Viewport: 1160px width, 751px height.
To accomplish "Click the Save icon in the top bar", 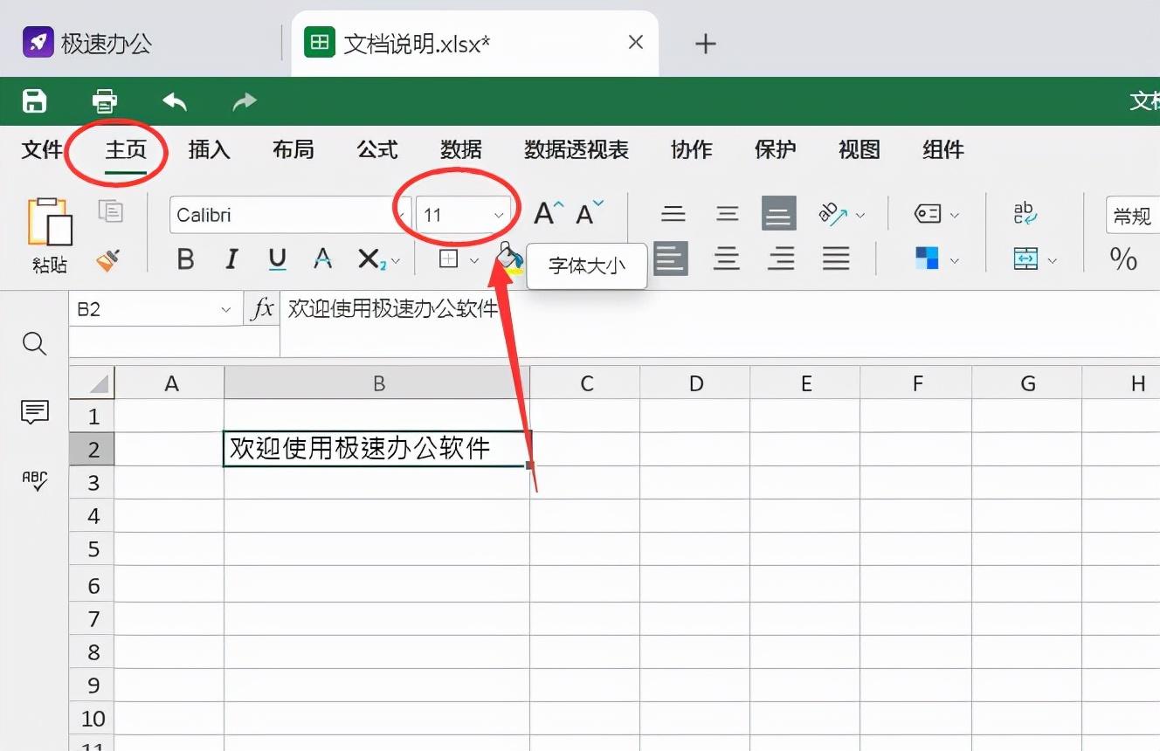I will 34,101.
